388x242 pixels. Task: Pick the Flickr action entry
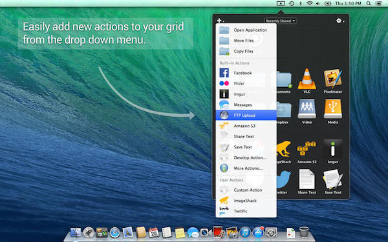point(246,83)
